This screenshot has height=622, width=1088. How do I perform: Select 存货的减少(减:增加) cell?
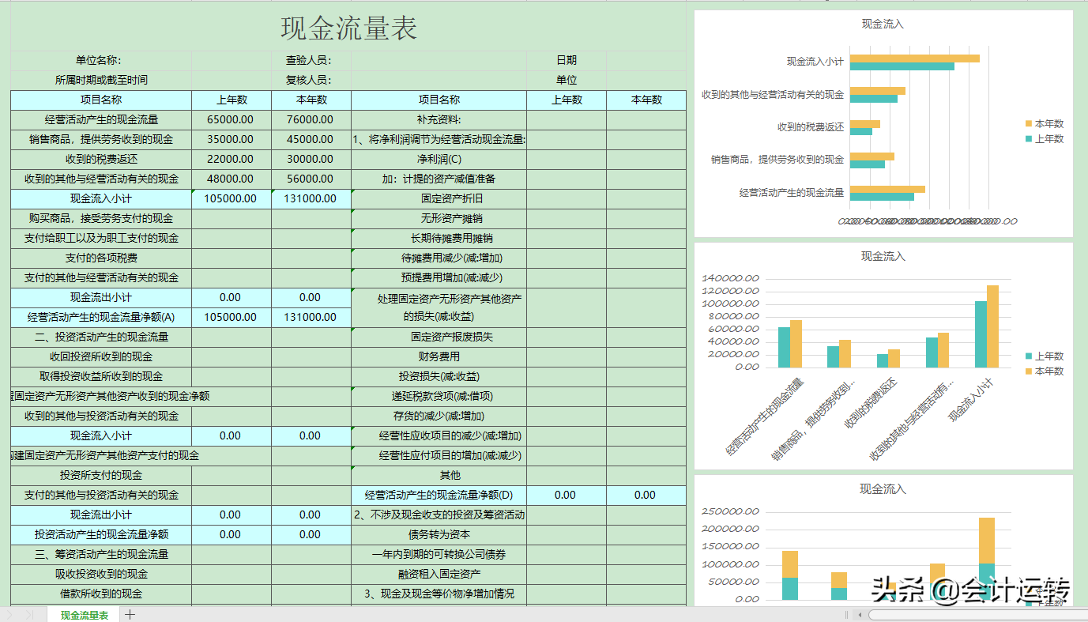[439, 416]
